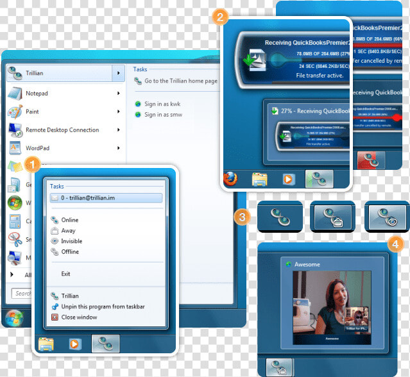Click the Trillian away taskbar button in panel 4

coord(279,367)
